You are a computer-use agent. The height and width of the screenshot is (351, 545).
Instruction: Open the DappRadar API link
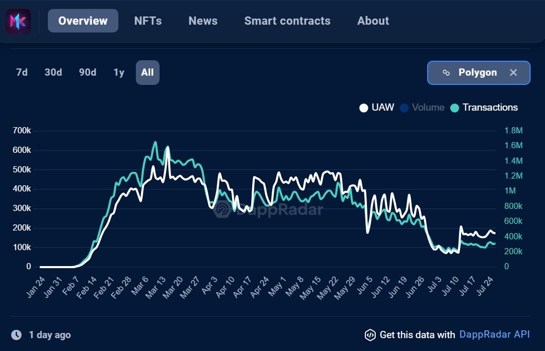[494, 335]
